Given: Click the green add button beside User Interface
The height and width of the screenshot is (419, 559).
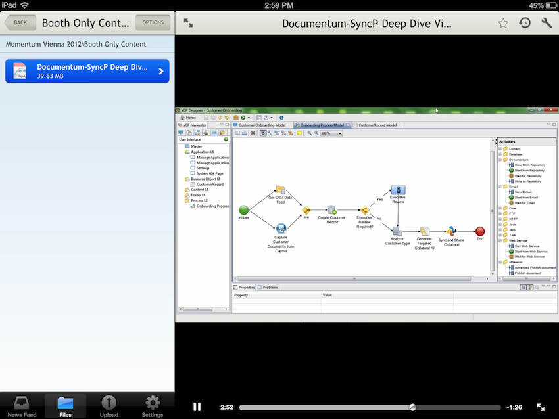Looking at the screenshot, I should pyautogui.click(x=226, y=139).
